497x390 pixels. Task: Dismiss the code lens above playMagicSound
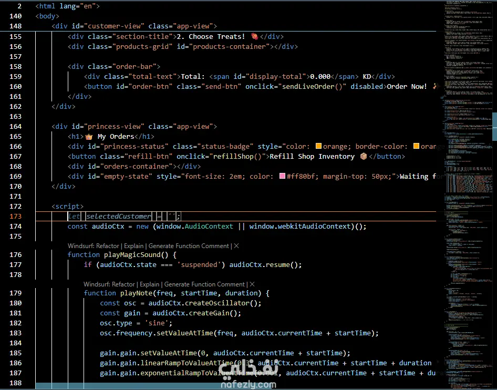tap(236, 246)
